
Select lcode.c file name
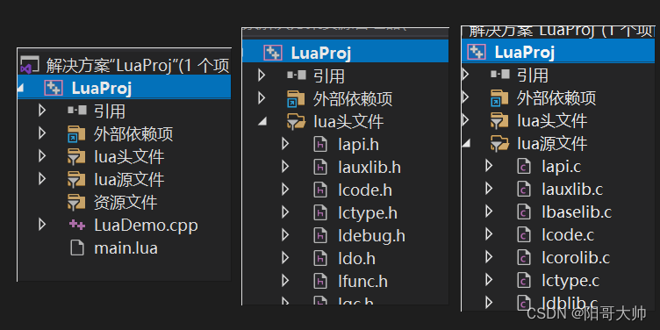pos(568,234)
